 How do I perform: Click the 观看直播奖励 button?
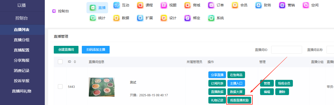[x=239, y=100]
